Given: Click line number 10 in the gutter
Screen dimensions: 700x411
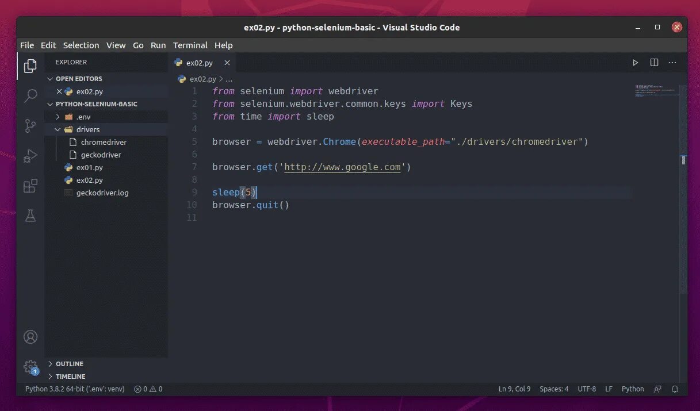Looking at the screenshot, I should tap(192, 205).
